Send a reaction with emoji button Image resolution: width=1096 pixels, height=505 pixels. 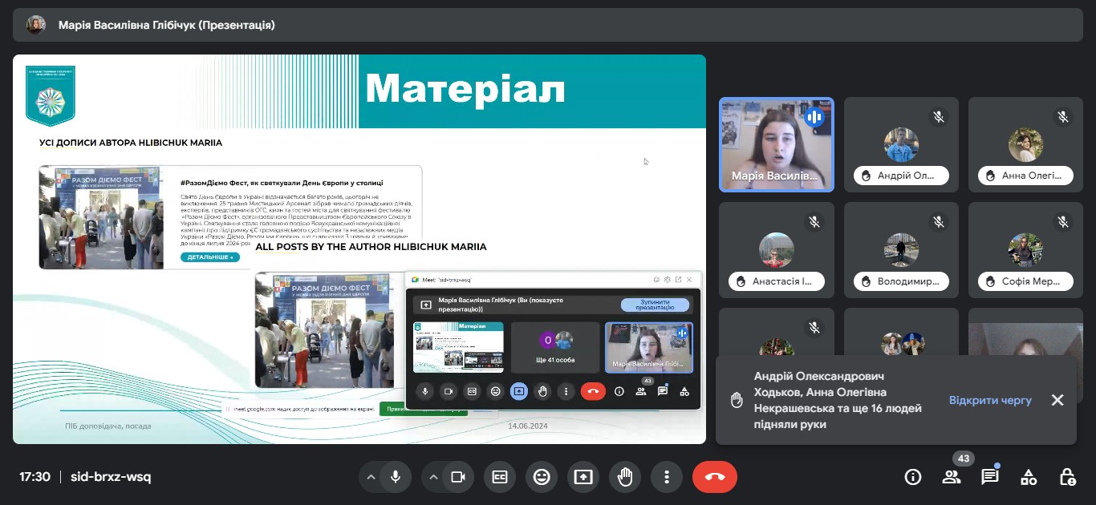click(x=542, y=477)
